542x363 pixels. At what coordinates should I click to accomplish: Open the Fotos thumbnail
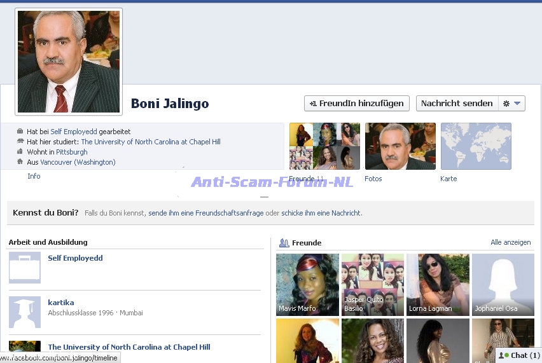tap(400, 146)
